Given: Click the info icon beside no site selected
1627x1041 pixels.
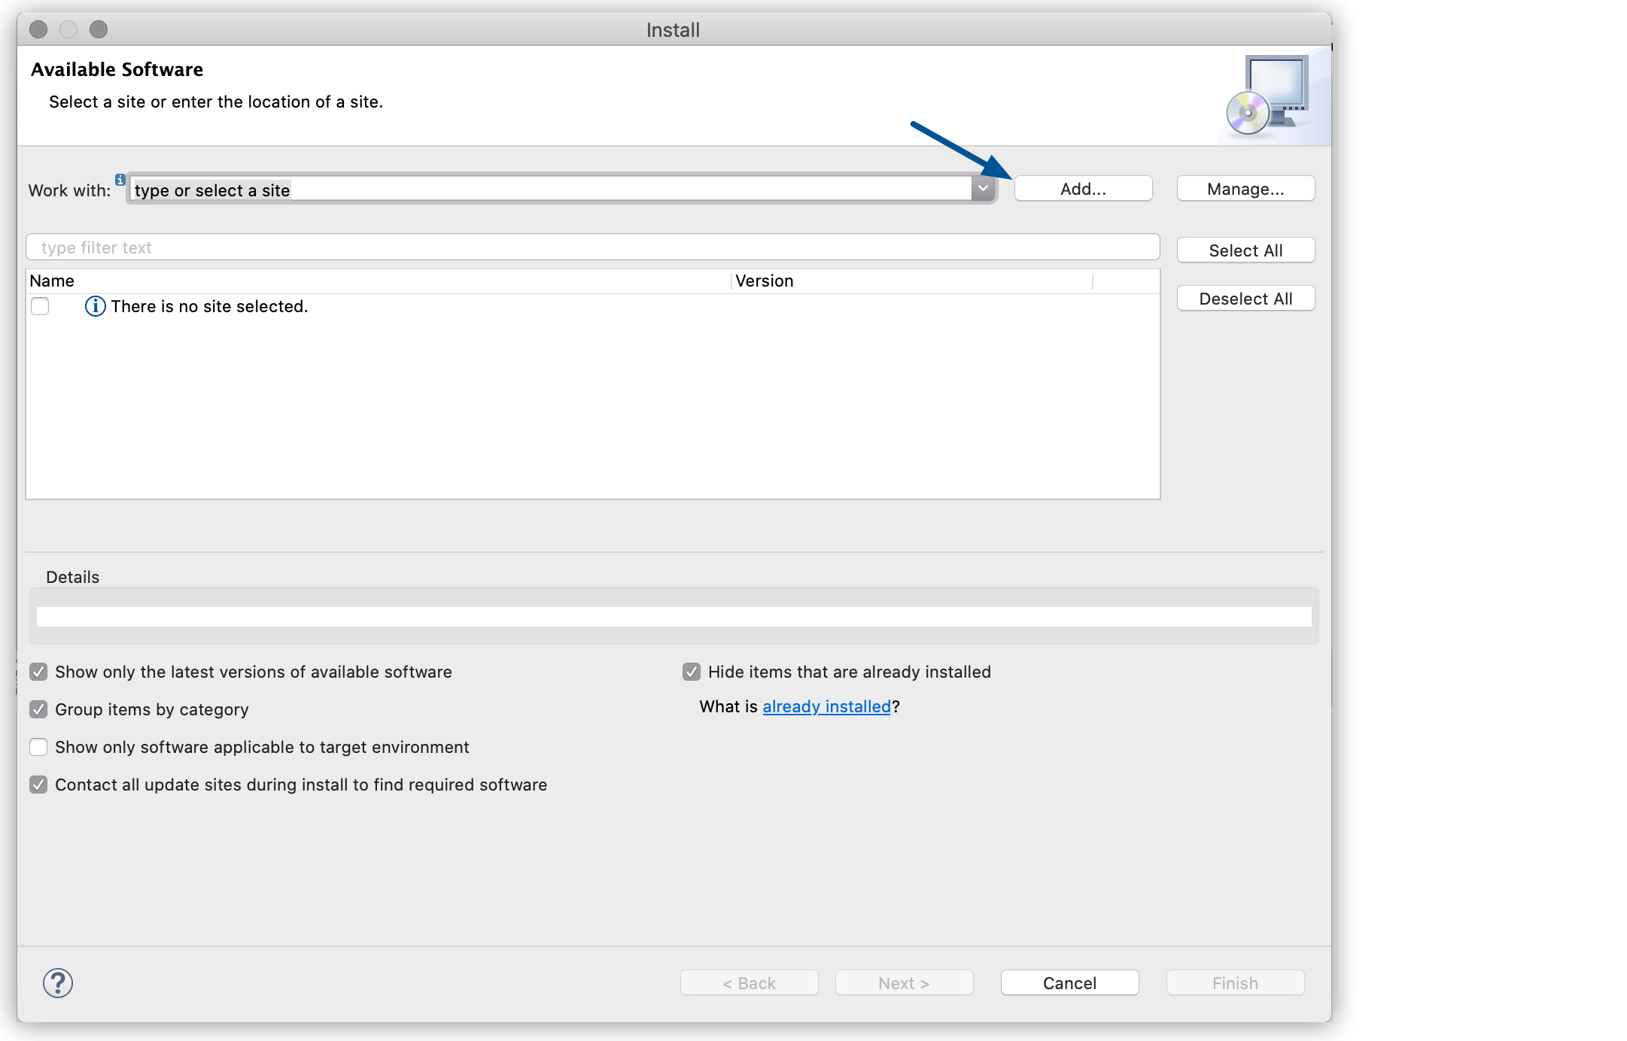Looking at the screenshot, I should coord(93,306).
